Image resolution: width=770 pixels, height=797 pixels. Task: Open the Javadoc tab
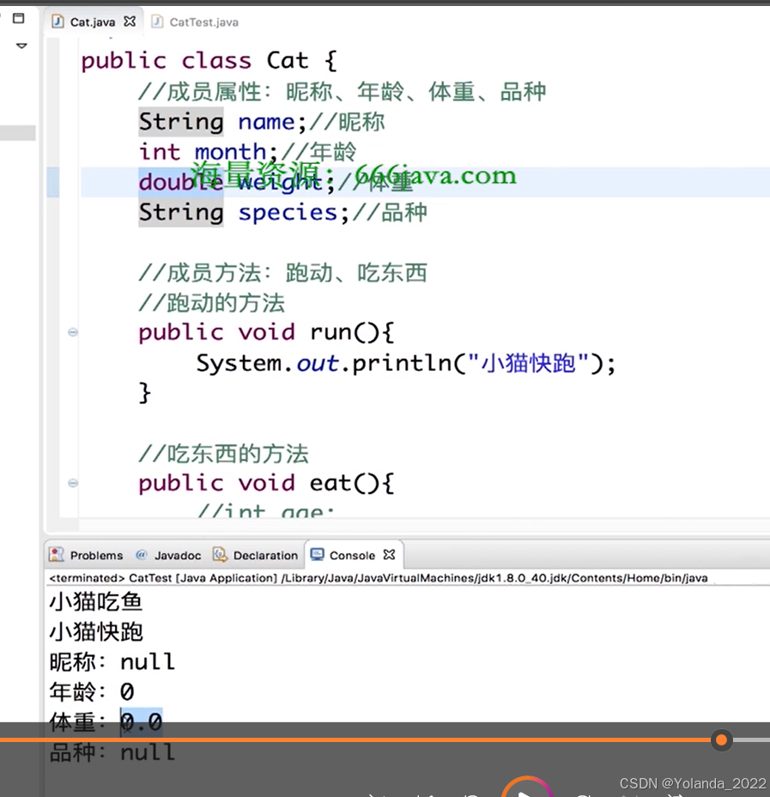point(177,556)
